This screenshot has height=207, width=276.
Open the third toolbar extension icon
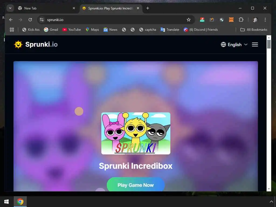tap(222, 20)
